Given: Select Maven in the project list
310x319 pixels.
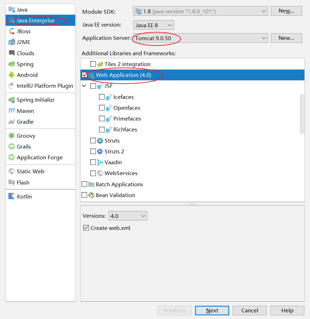Looking at the screenshot, I should [x=40, y=111].
